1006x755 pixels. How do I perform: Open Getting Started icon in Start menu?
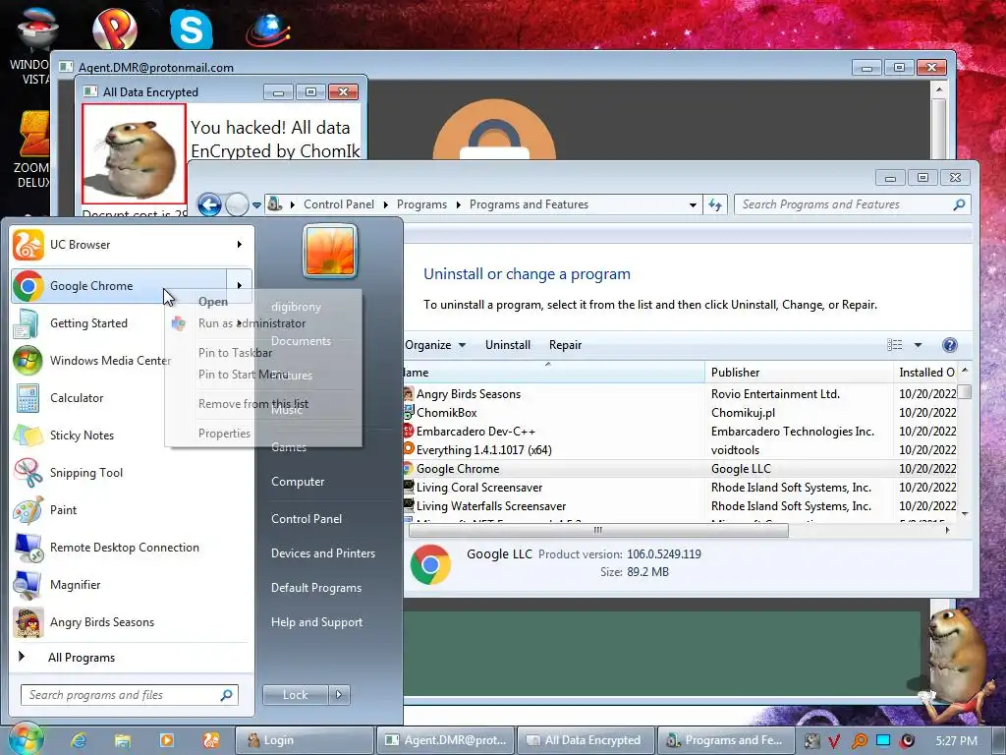click(28, 322)
